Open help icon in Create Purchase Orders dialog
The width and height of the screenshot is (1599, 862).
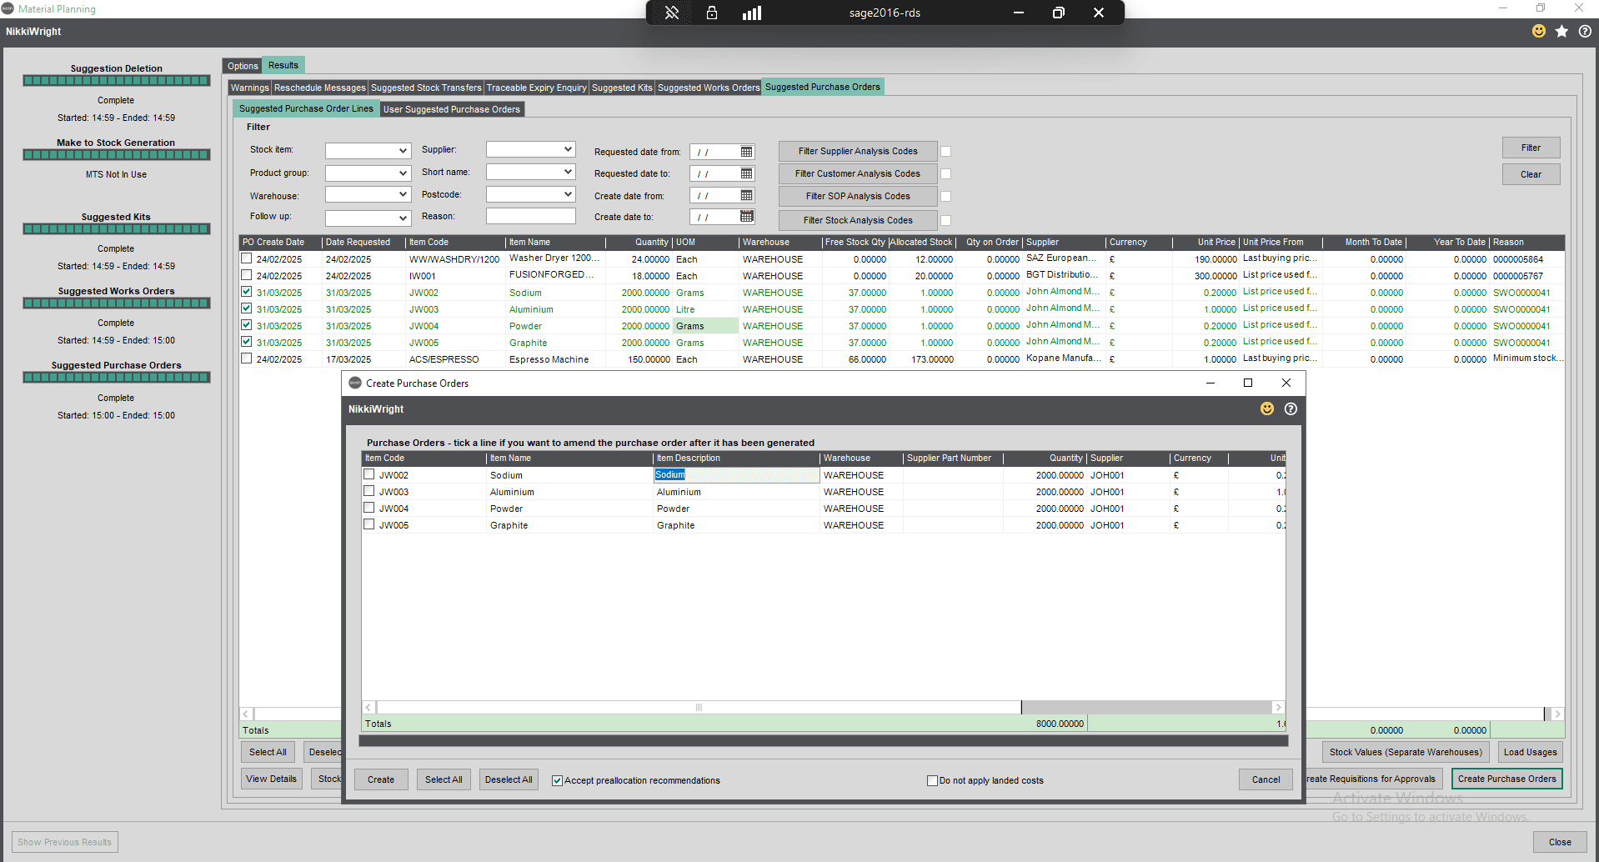pos(1291,408)
